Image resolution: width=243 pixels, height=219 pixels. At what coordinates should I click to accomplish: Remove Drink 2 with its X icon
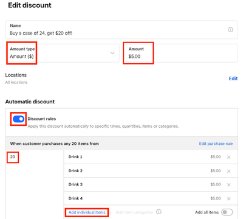(x=229, y=171)
